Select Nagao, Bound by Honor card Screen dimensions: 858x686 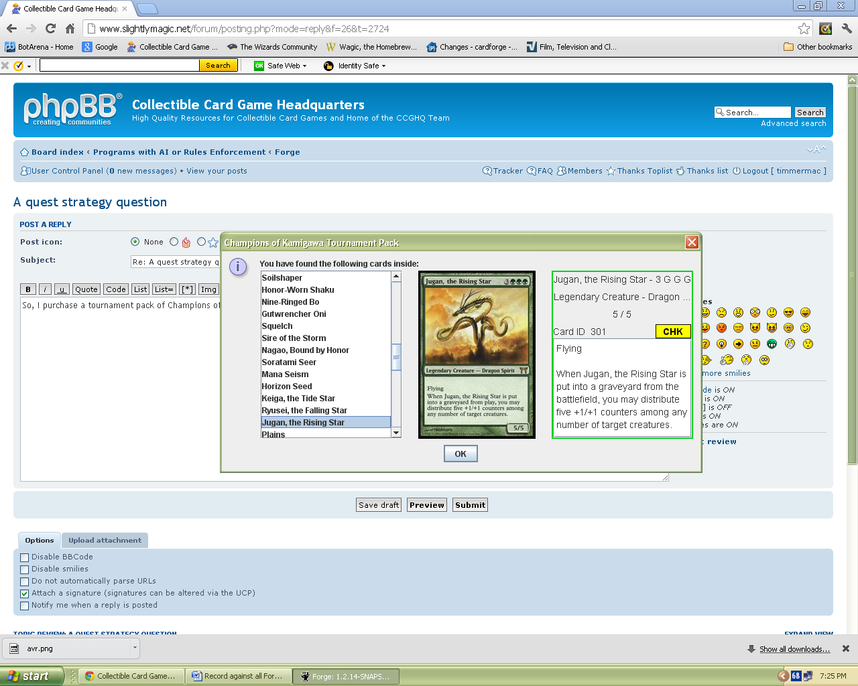326,350
